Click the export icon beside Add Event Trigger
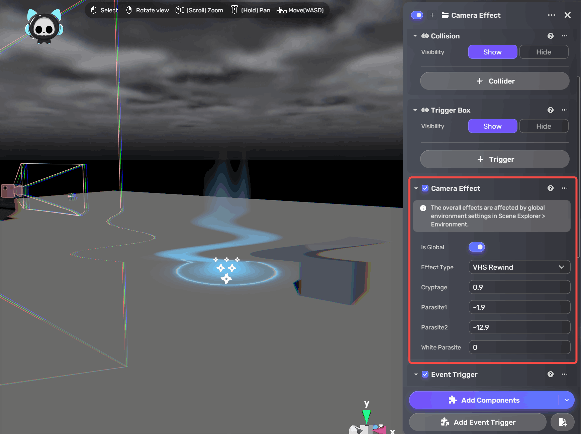Viewport: 581px width, 434px height. (563, 422)
